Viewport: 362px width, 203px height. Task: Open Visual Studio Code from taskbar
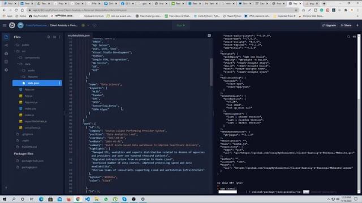tap(87, 199)
